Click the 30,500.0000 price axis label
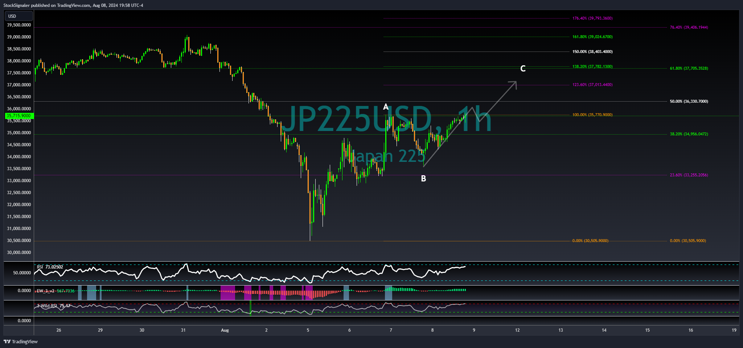 [19, 241]
